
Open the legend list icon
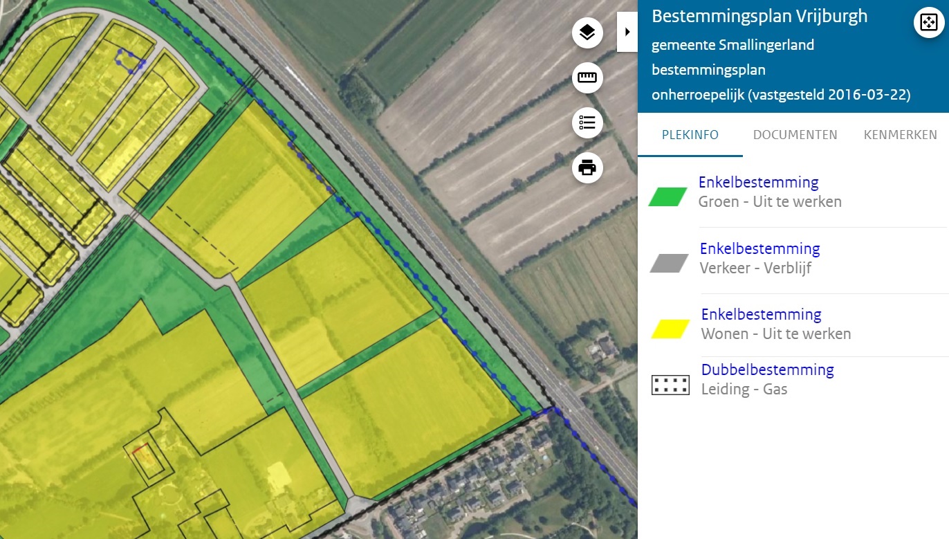[587, 123]
